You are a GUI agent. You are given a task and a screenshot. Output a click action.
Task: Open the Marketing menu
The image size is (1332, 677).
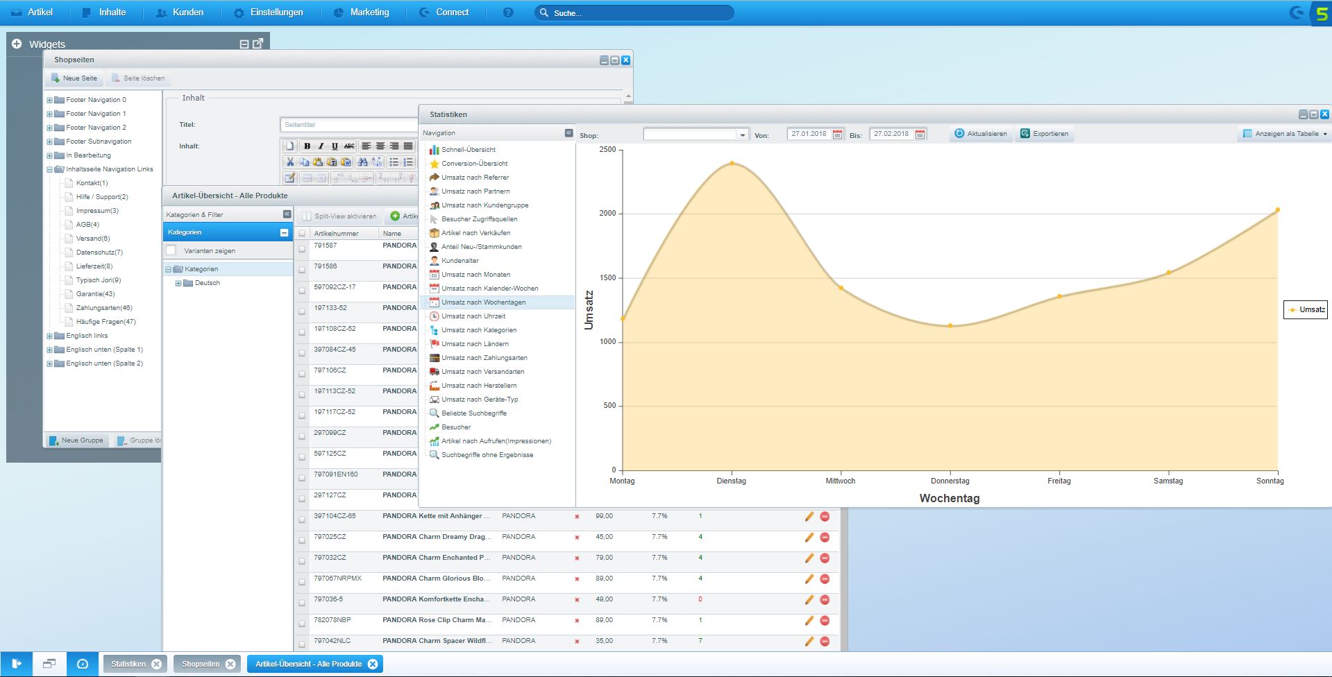tap(361, 12)
